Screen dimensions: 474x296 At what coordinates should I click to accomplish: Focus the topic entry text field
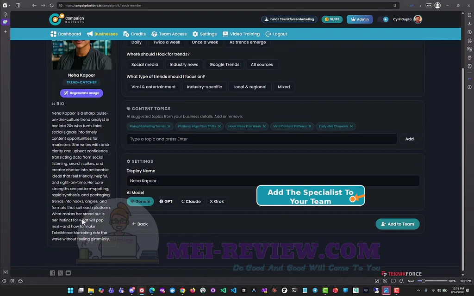tap(262, 139)
